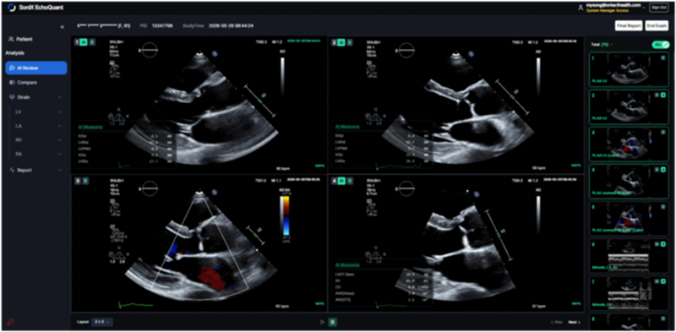Screen dimensions: 676x332
Task: Expand the Report section
Action: 59,171
